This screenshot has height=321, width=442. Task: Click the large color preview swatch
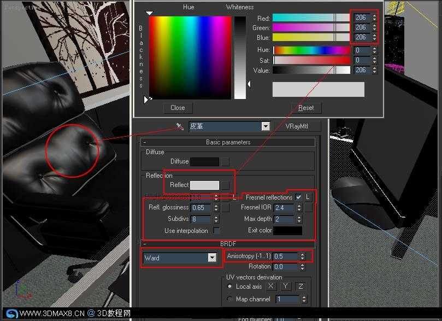coord(319,90)
